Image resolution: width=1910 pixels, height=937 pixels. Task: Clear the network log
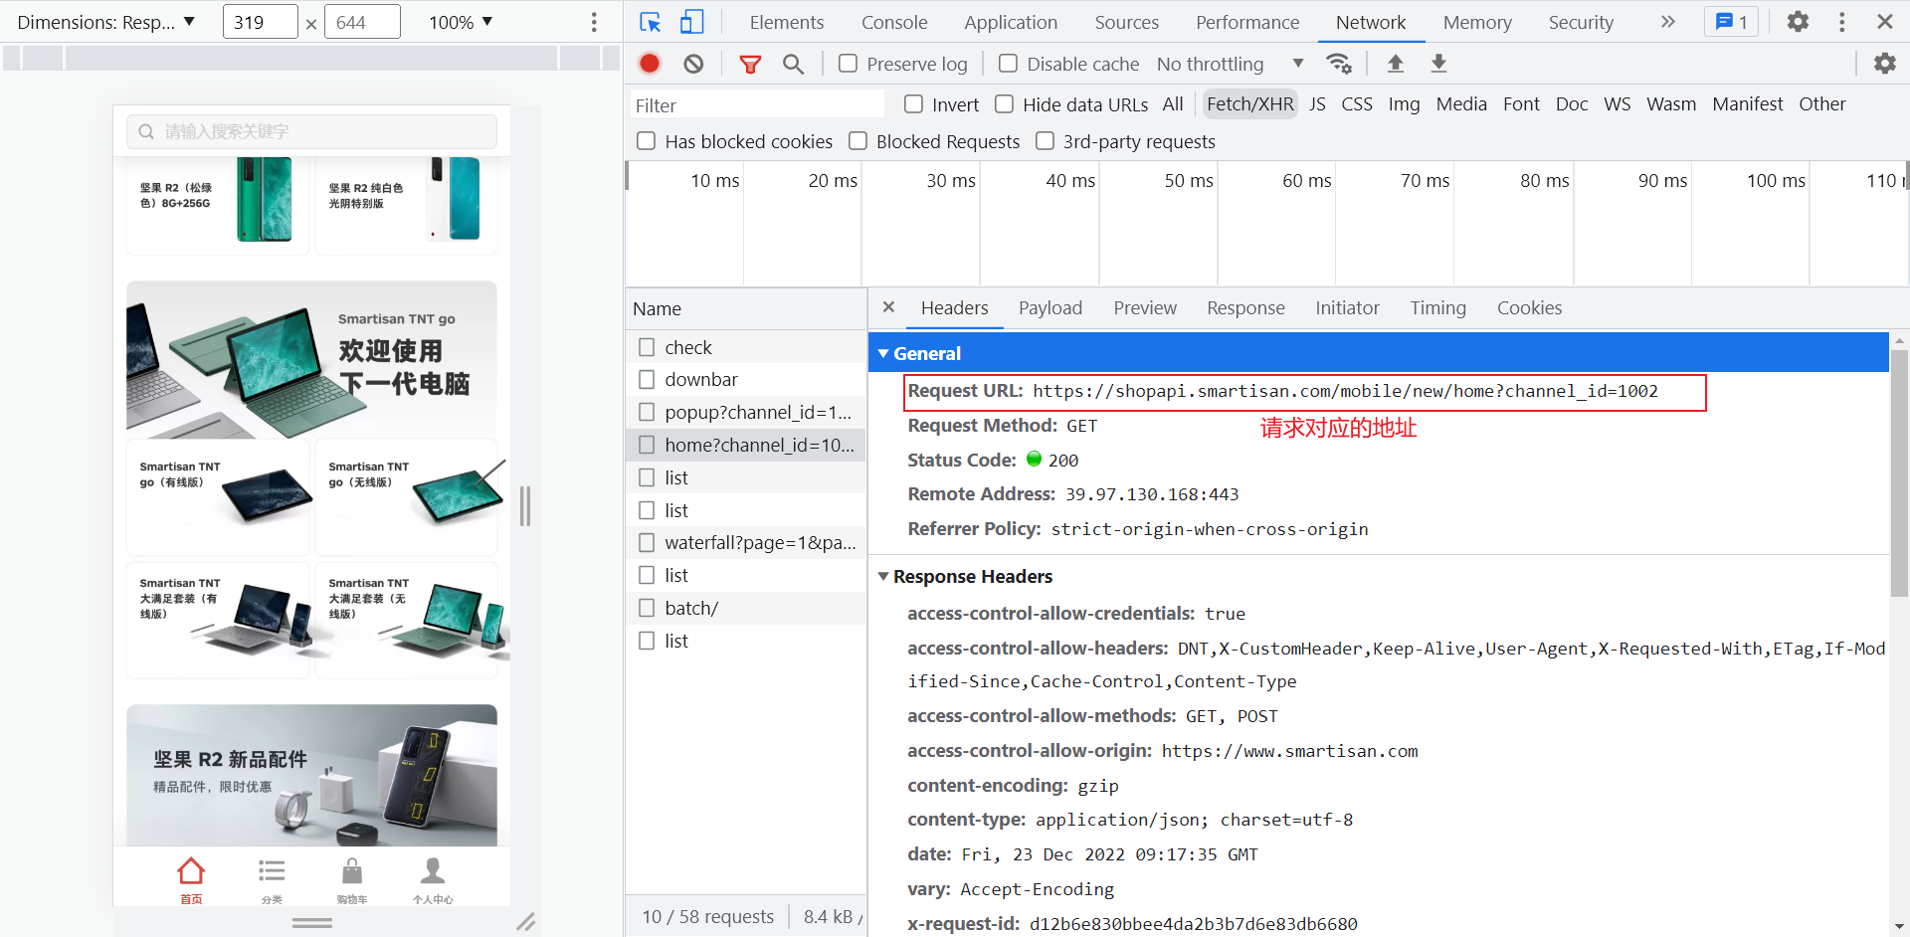pyautogui.click(x=693, y=64)
